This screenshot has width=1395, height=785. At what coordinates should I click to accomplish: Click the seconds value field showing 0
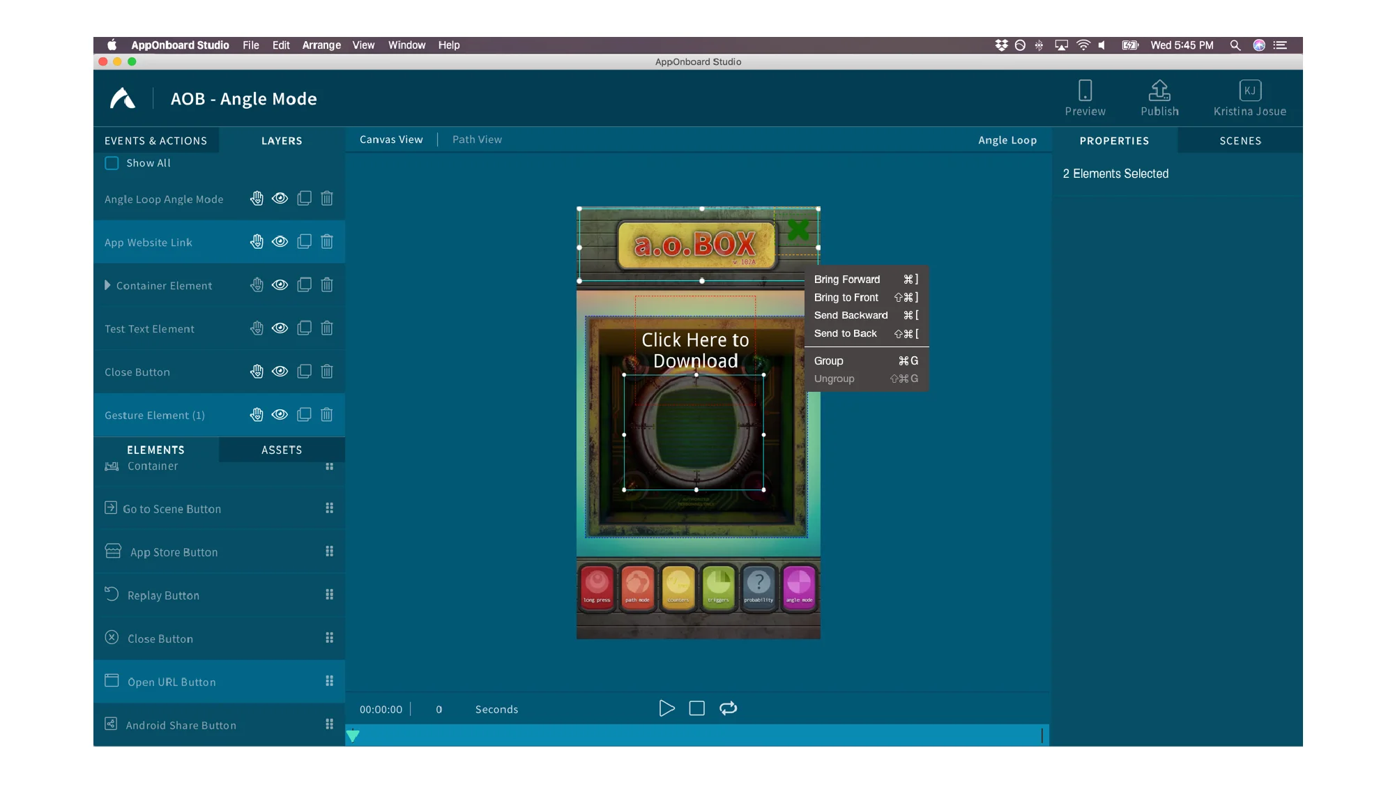click(x=439, y=710)
